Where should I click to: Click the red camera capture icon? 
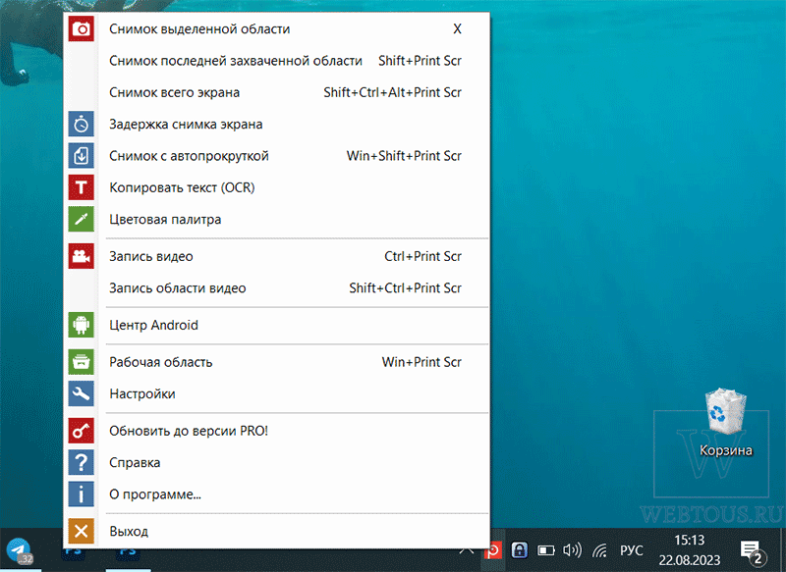coord(82,29)
